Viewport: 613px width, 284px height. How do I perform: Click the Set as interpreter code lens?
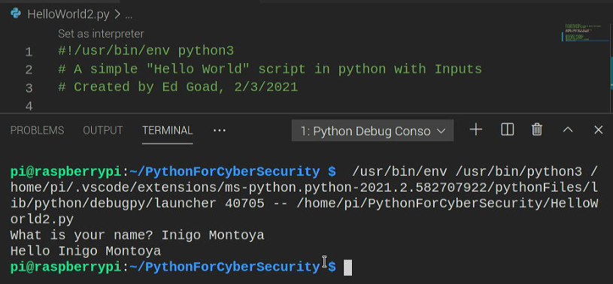(x=101, y=34)
